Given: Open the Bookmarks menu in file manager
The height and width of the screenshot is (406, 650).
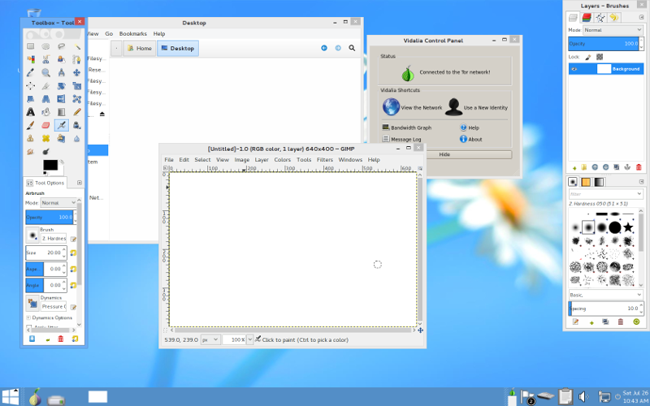Looking at the screenshot, I should [x=132, y=34].
